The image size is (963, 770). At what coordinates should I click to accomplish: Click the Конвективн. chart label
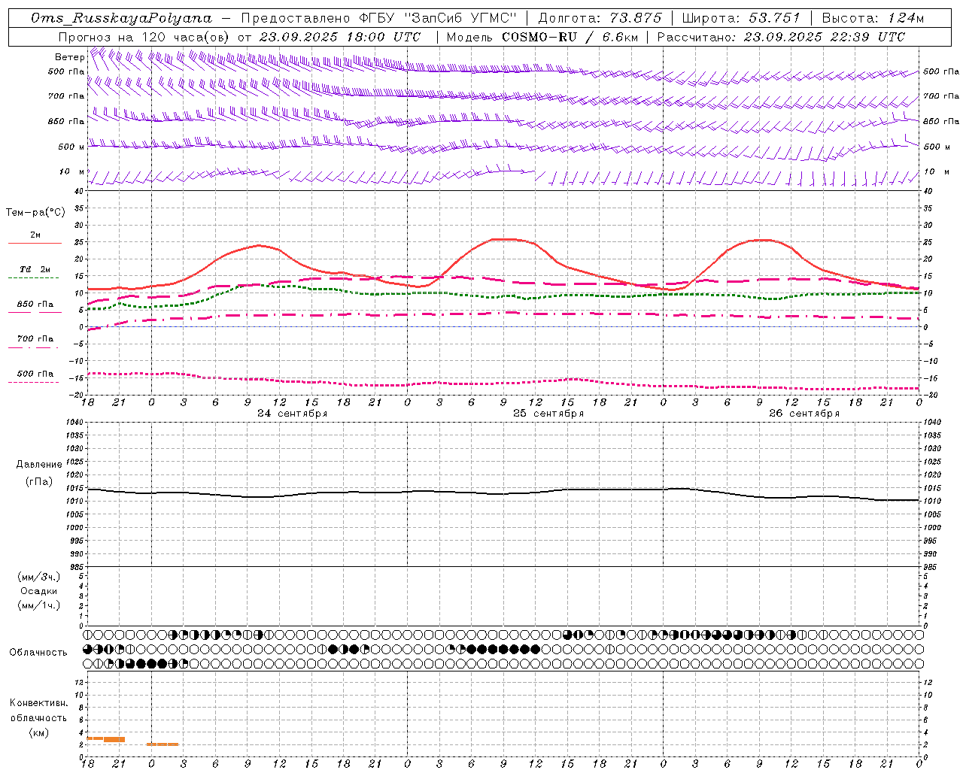pos(38,703)
